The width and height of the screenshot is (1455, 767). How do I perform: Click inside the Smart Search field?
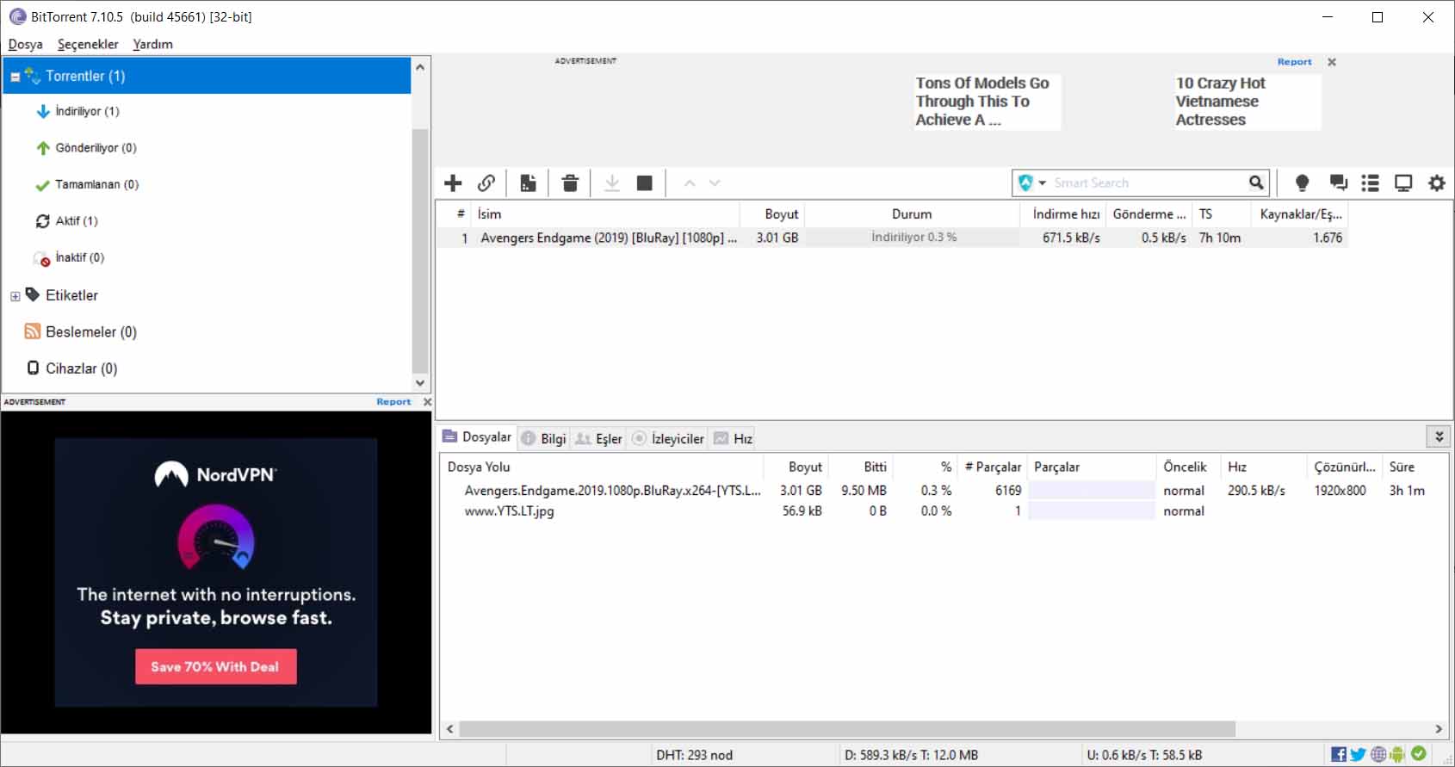point(1149,182)
